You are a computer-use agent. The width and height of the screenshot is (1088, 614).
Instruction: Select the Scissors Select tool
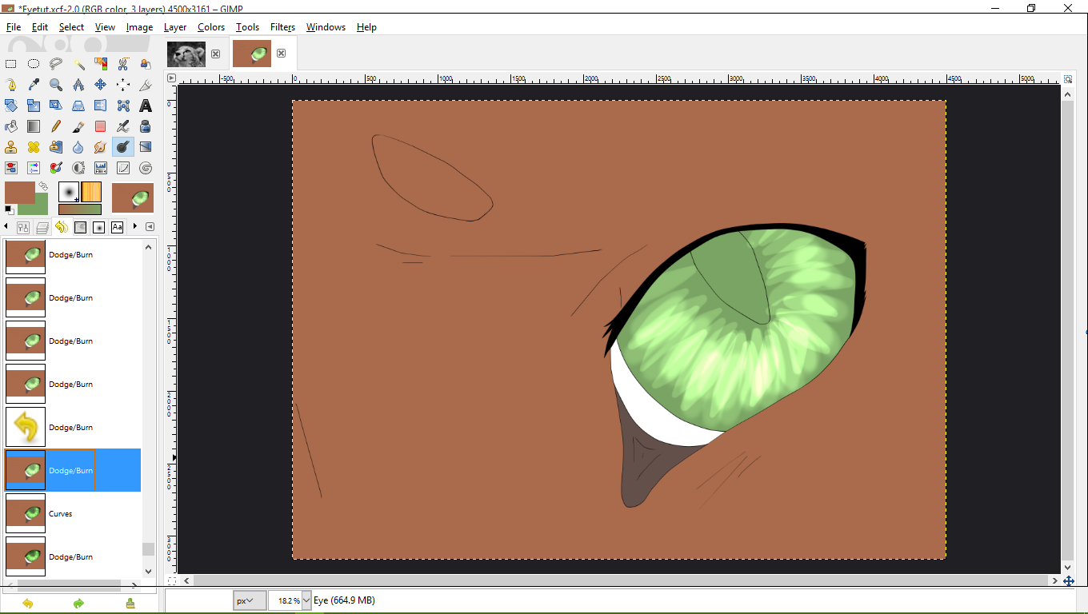123,64
